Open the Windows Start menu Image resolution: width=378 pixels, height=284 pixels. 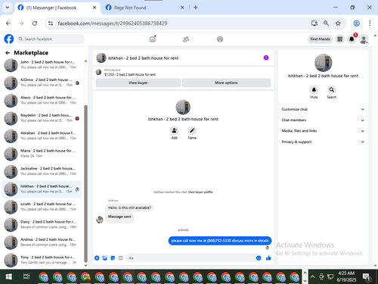[x=9, y=276]
